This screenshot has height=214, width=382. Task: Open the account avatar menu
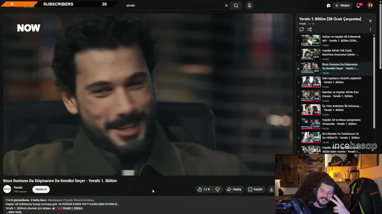point(370,5)
